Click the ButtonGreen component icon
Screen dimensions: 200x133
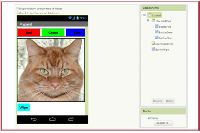pyautogui.click(x=156, y=32)
